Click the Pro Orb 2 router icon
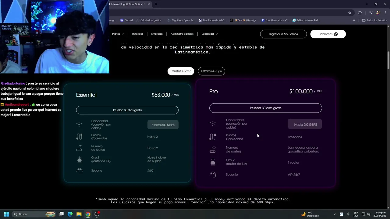The width and height of the screenshot is (390, 219). click(213, 162)
